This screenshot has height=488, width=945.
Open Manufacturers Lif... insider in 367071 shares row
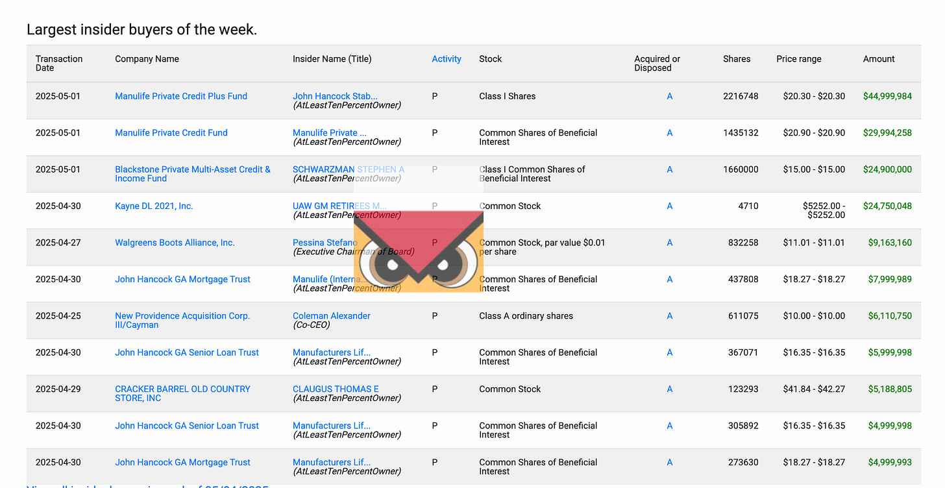point(332,353)
